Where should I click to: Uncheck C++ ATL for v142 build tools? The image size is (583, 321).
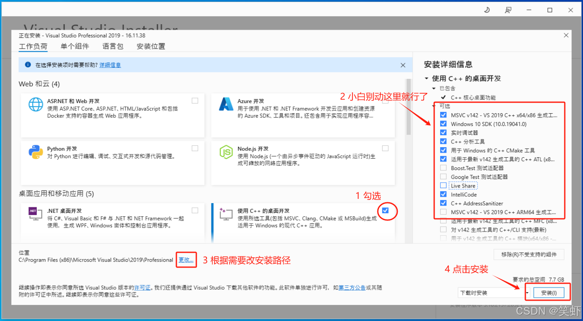443,159
